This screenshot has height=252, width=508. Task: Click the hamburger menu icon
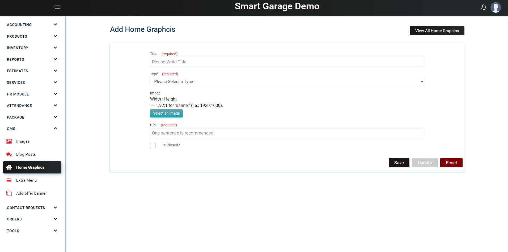pyautogui.click(x=58, y=7)
